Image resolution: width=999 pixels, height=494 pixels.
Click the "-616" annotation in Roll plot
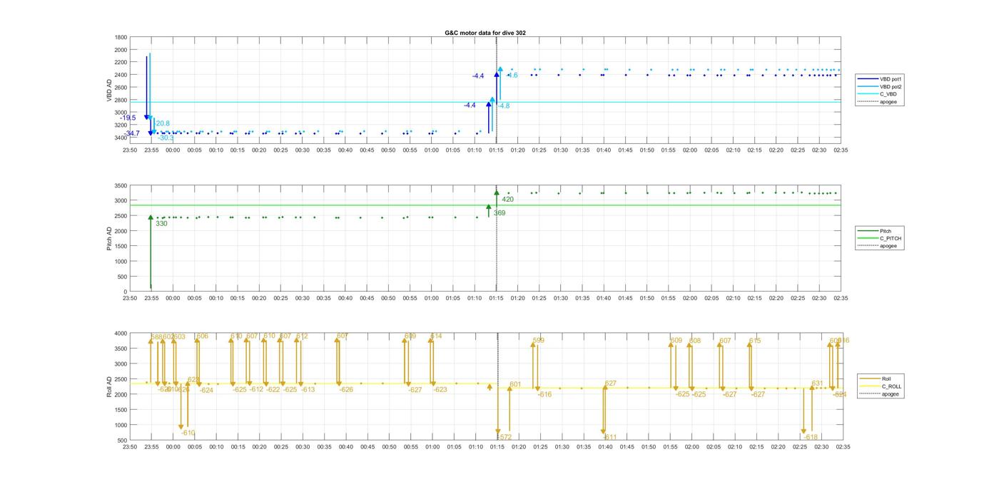pyautogui.click(x=544, y=395)
